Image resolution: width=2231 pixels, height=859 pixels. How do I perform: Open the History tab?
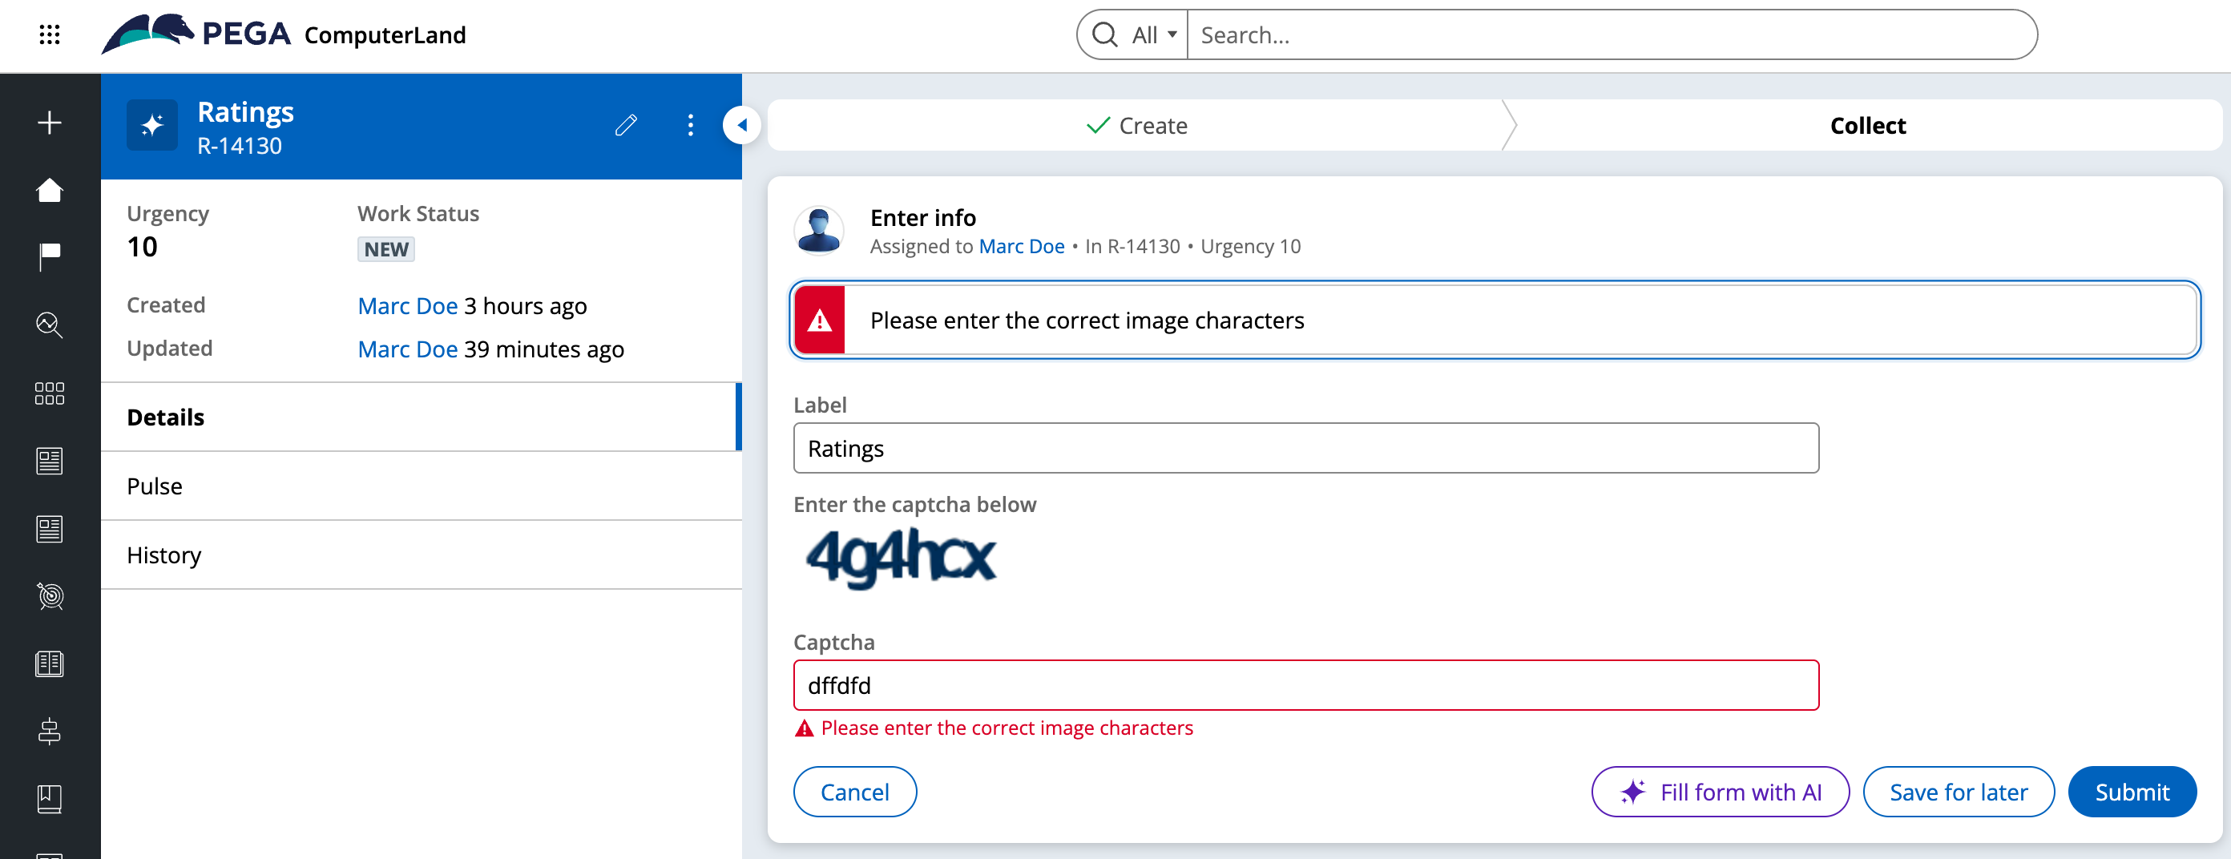pos(163,555)
